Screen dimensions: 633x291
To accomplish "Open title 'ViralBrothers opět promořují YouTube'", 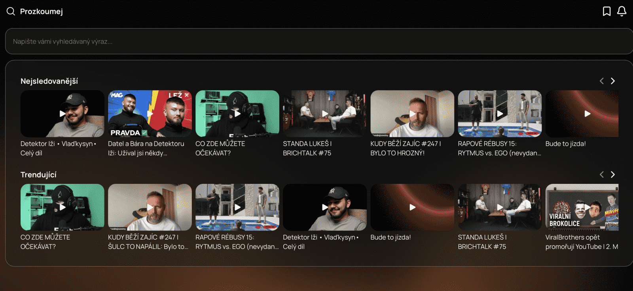I will 582,242.
